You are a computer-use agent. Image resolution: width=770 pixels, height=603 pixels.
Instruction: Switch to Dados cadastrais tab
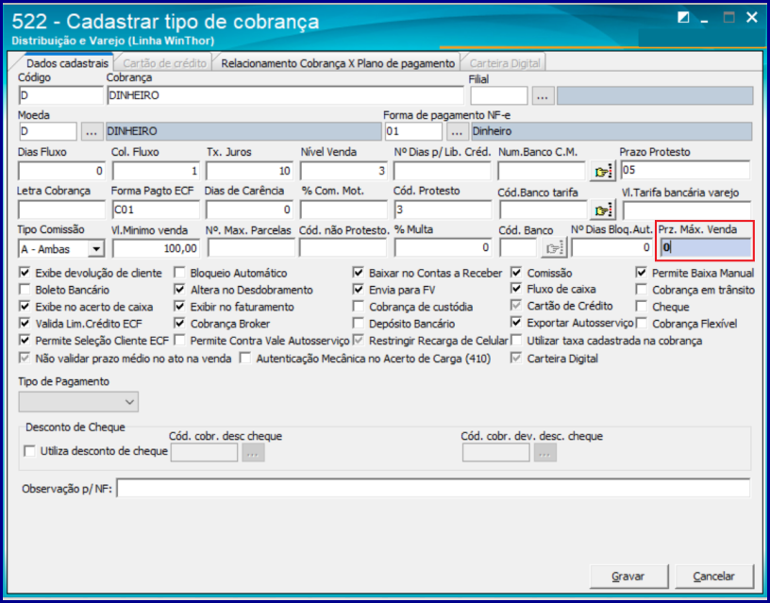67,63
